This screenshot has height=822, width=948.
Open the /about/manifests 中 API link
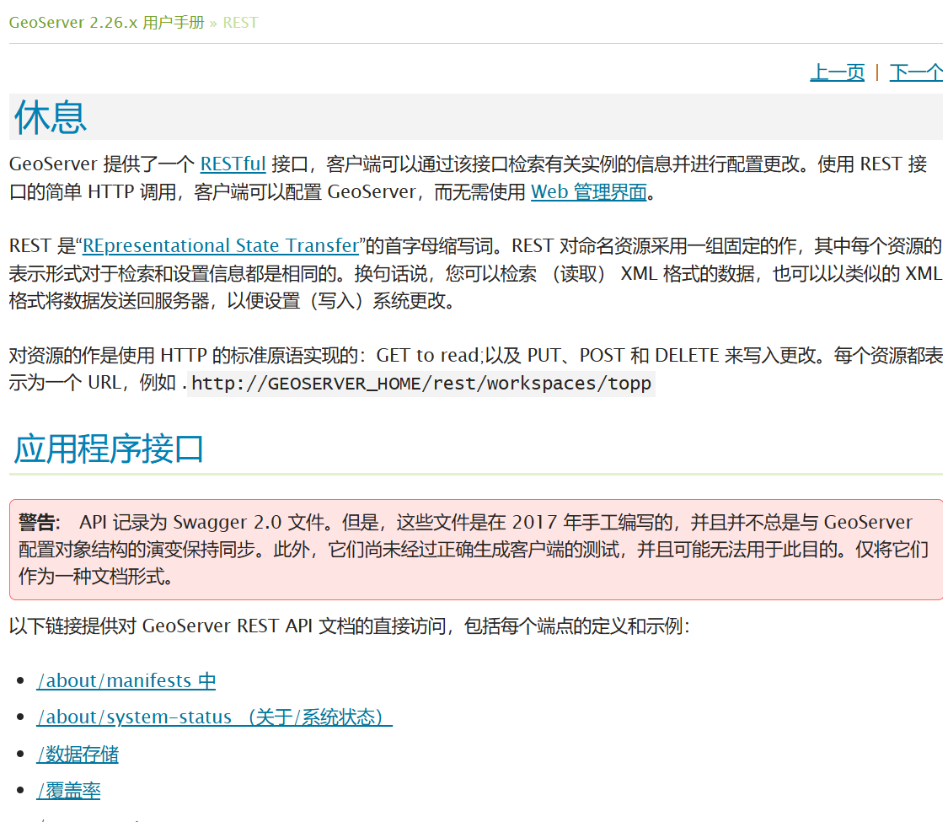click(126, 680)
